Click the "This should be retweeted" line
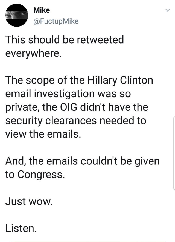Viewport: 175px width, 242px height. [65, 40]
